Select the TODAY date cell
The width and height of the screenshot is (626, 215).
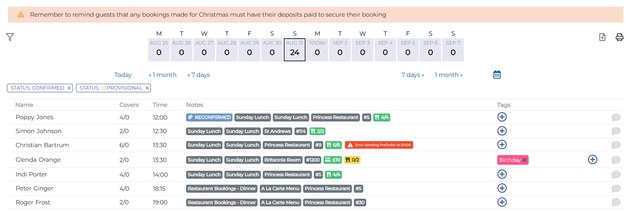click(x=317, y=50)
